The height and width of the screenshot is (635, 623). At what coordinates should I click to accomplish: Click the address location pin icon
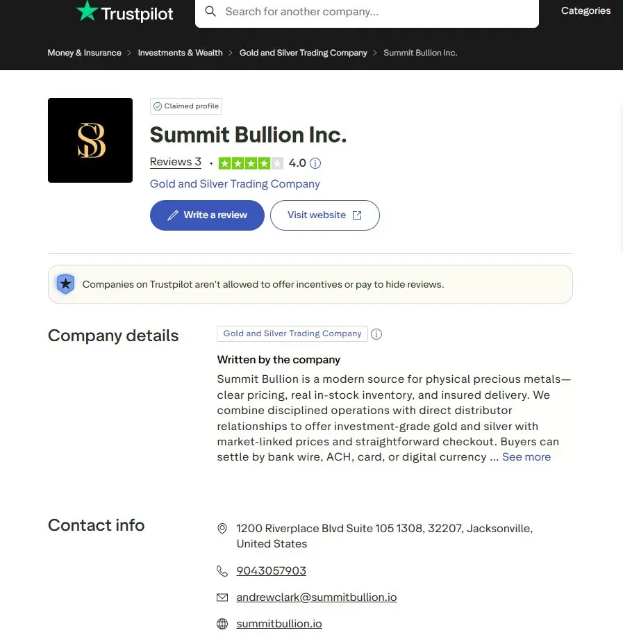pos(222,529)
